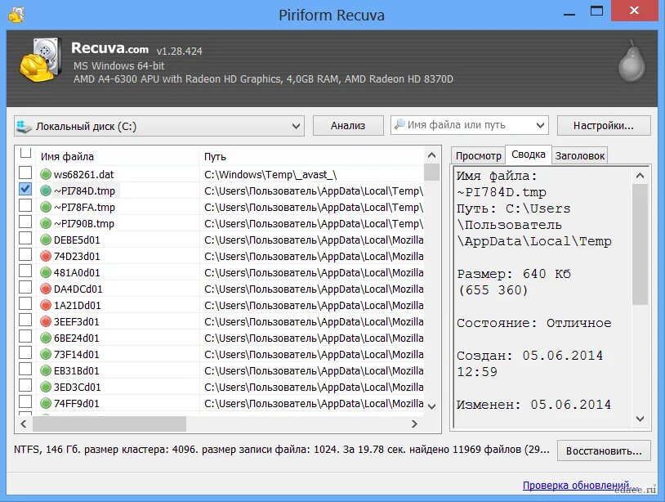The height and width of the screenshot is (502, 665).
Task: Select the 74FF9d01 file name
Action: click(x=76, y=404)
